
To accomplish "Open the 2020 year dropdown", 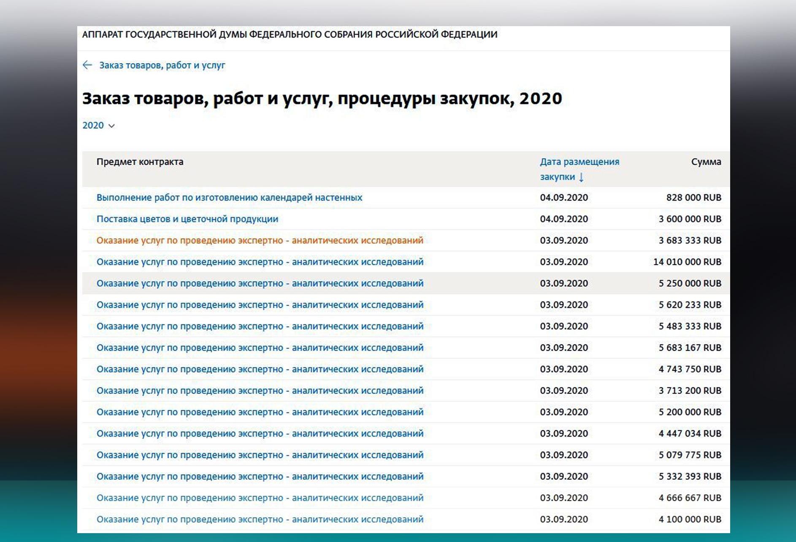I will pos(98,126).
